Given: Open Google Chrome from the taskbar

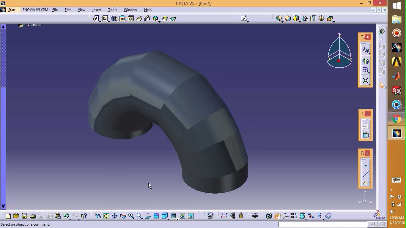Looking at the screenshot, I should point(396,119).
